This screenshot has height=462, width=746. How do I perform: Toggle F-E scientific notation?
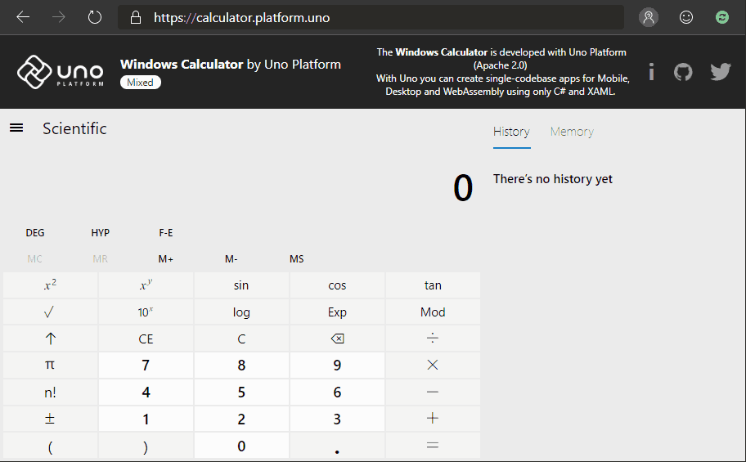point(165,233)
